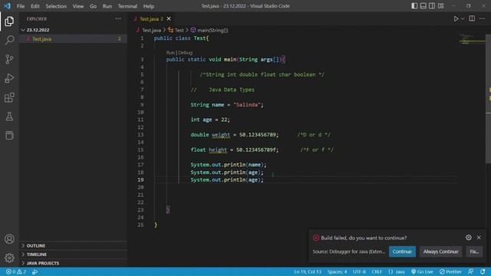The width and height of the screenshot is (491, 276).
Task: Change CRLF end of line sequence
Action: (377, 271)
